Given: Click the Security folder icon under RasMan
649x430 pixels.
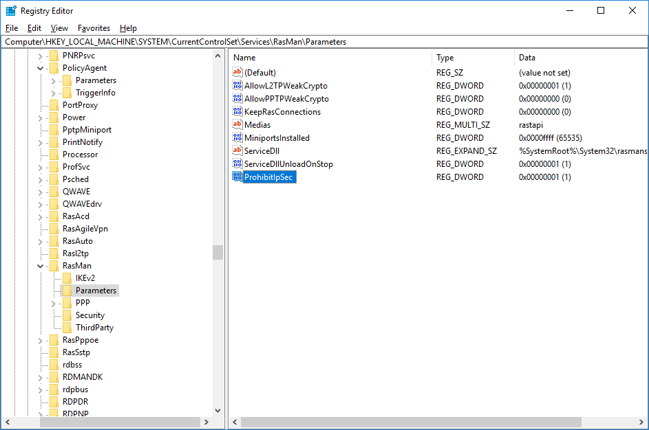Looking at the screenshot, I should pos(67,315).
